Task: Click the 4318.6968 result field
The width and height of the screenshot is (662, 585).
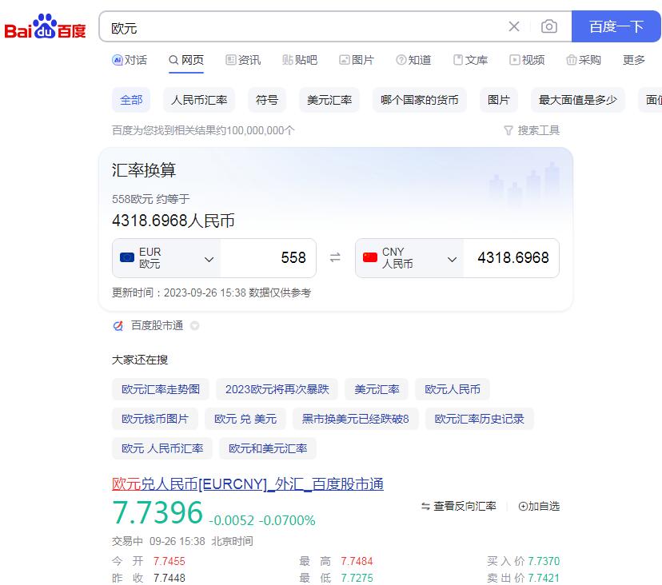Action: (x=511, y=258)
